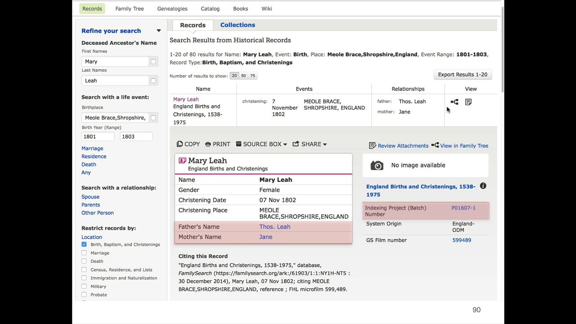Open father Thos. Leah link in record
576x324 pixels.
[x=274, y=227]
